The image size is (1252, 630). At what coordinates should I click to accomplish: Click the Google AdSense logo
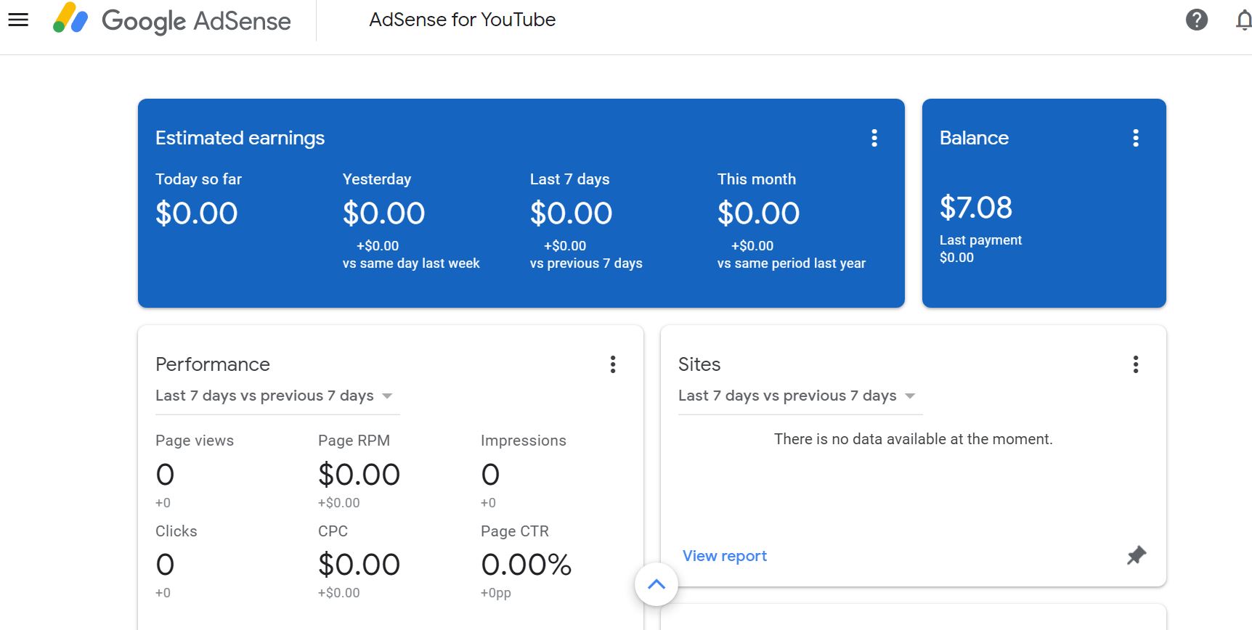click(172, 20)
